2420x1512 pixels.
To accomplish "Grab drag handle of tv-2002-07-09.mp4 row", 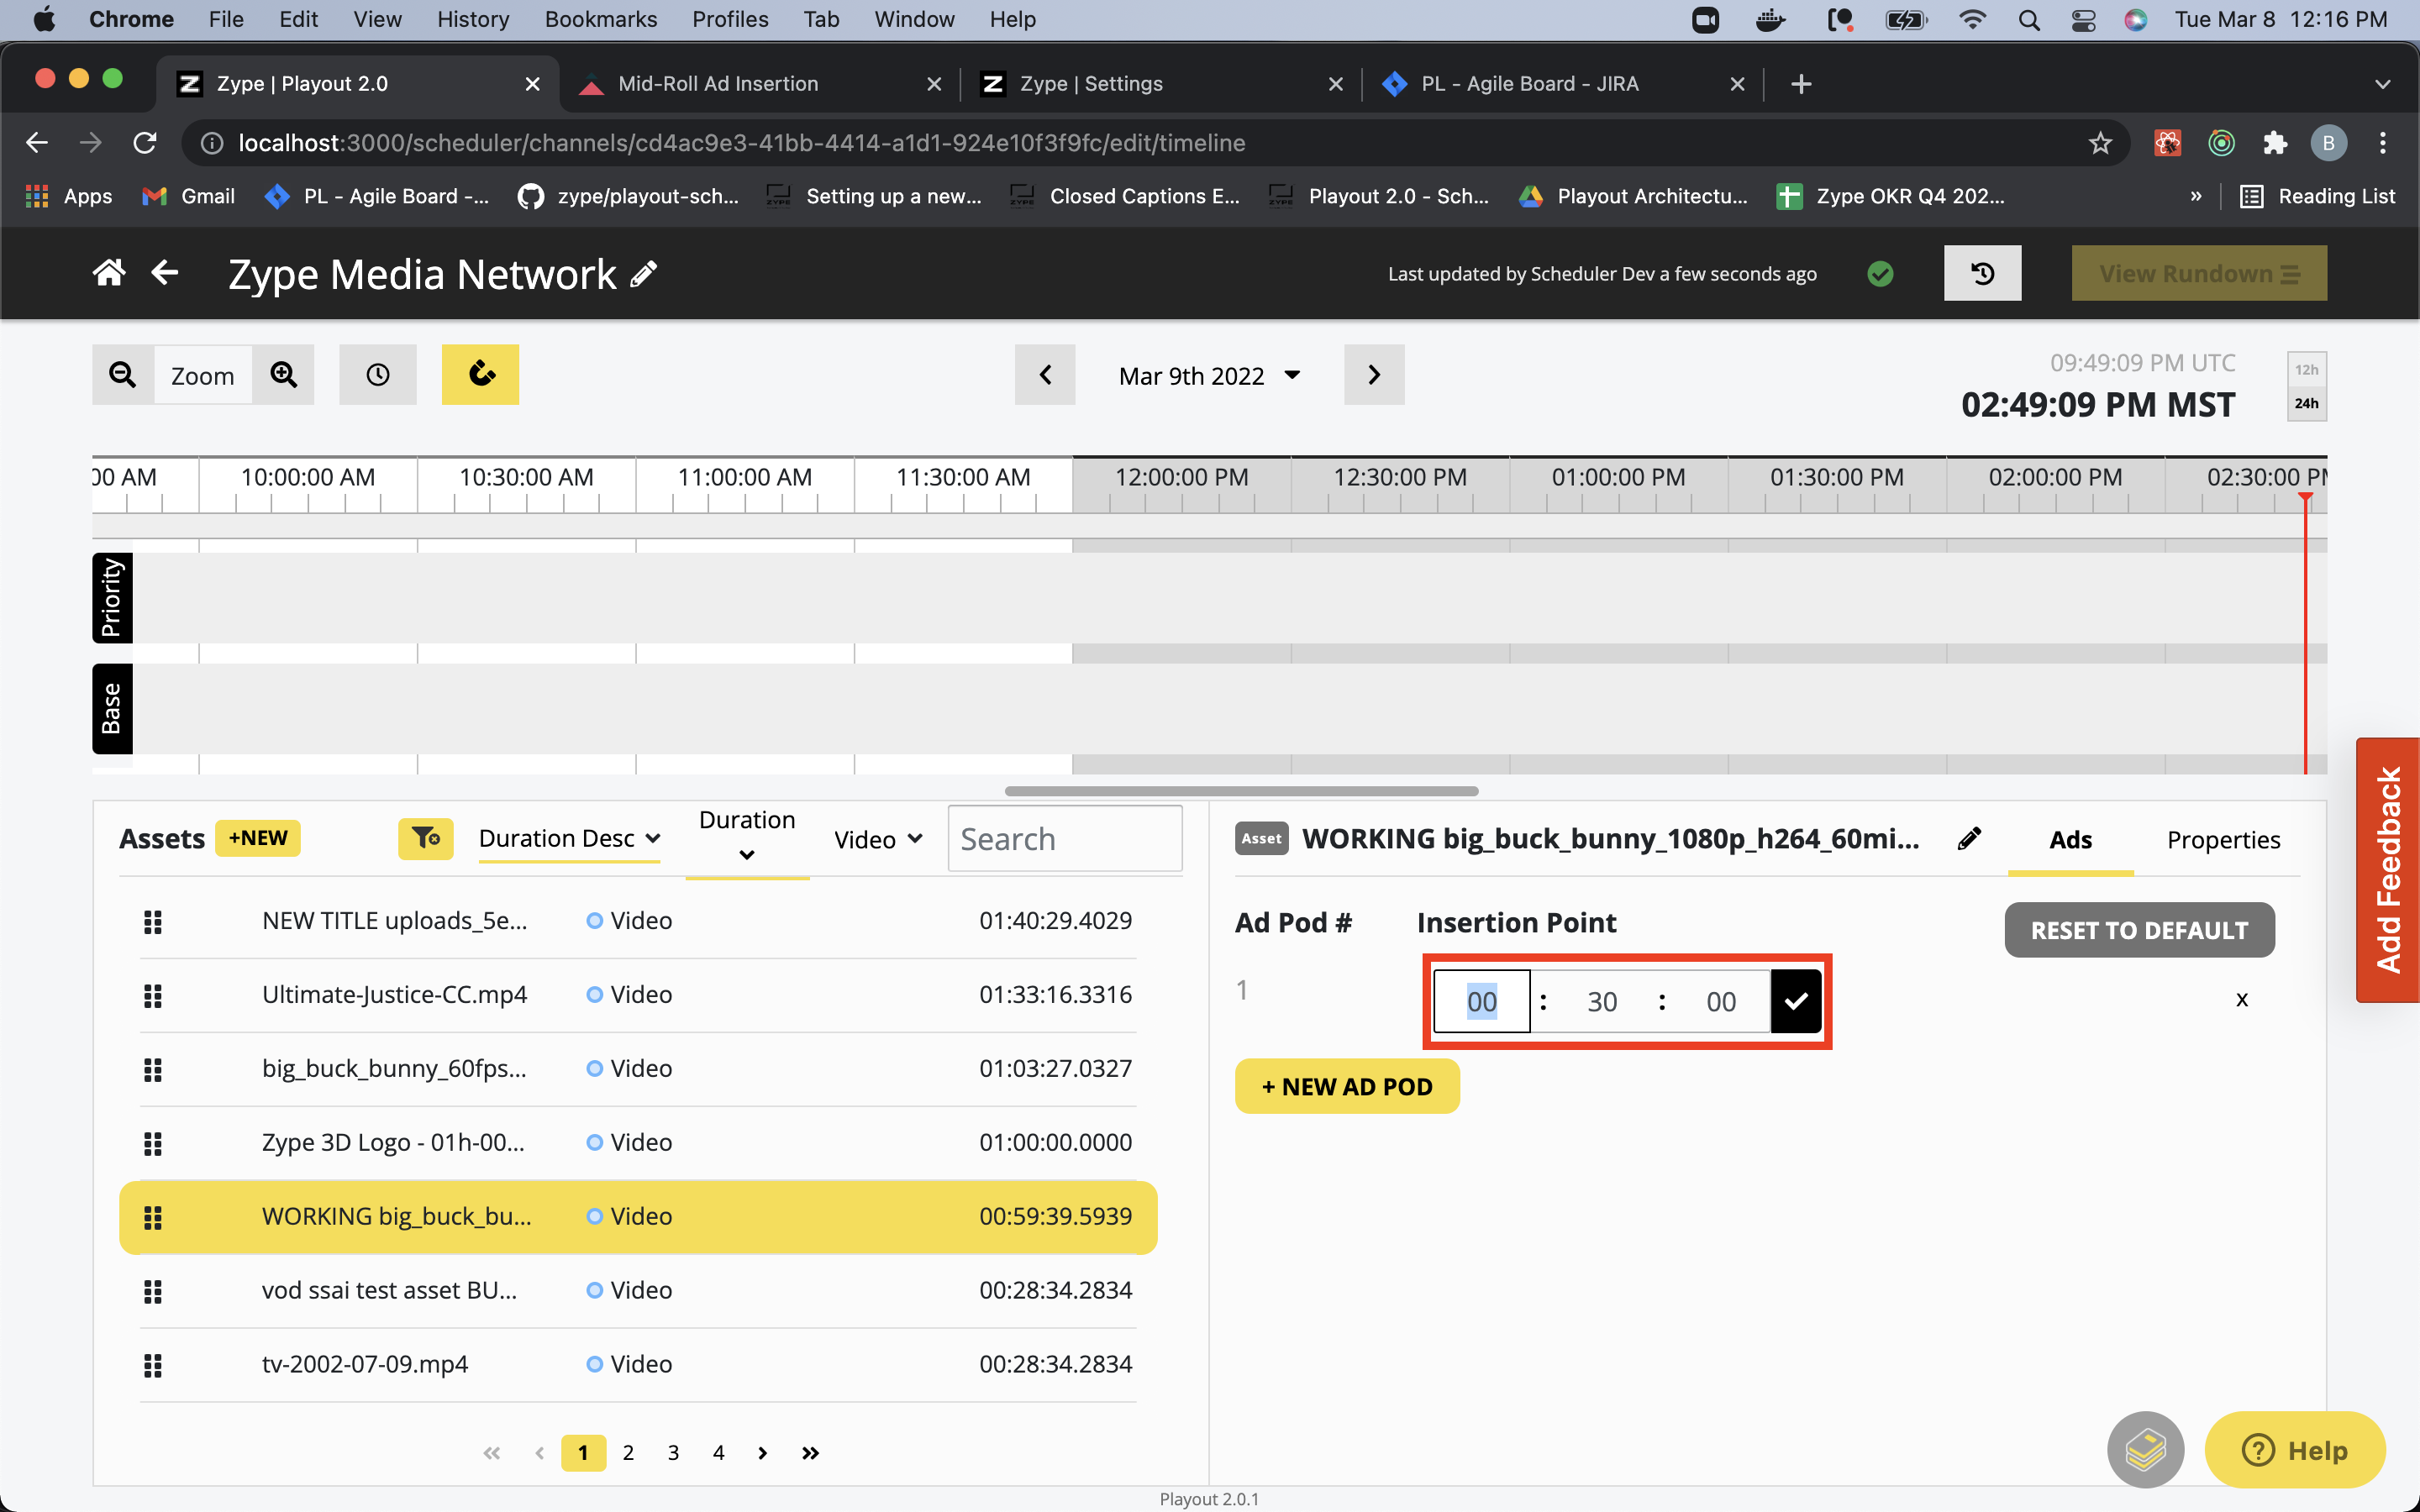I will tap(153, 1365).
